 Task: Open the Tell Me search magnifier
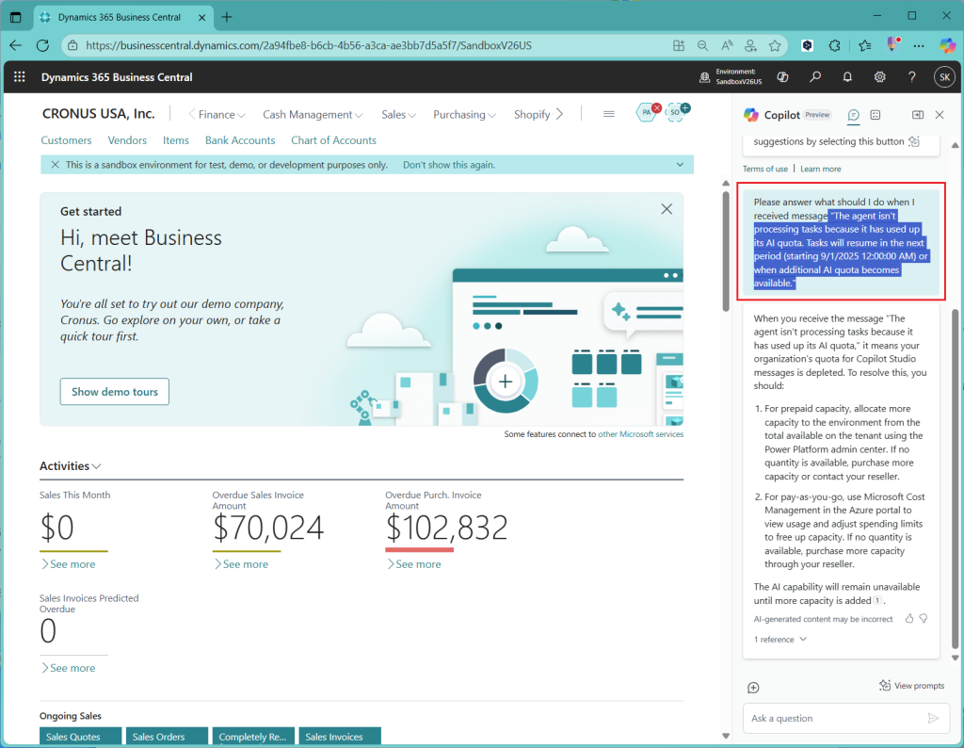point(815,77)
